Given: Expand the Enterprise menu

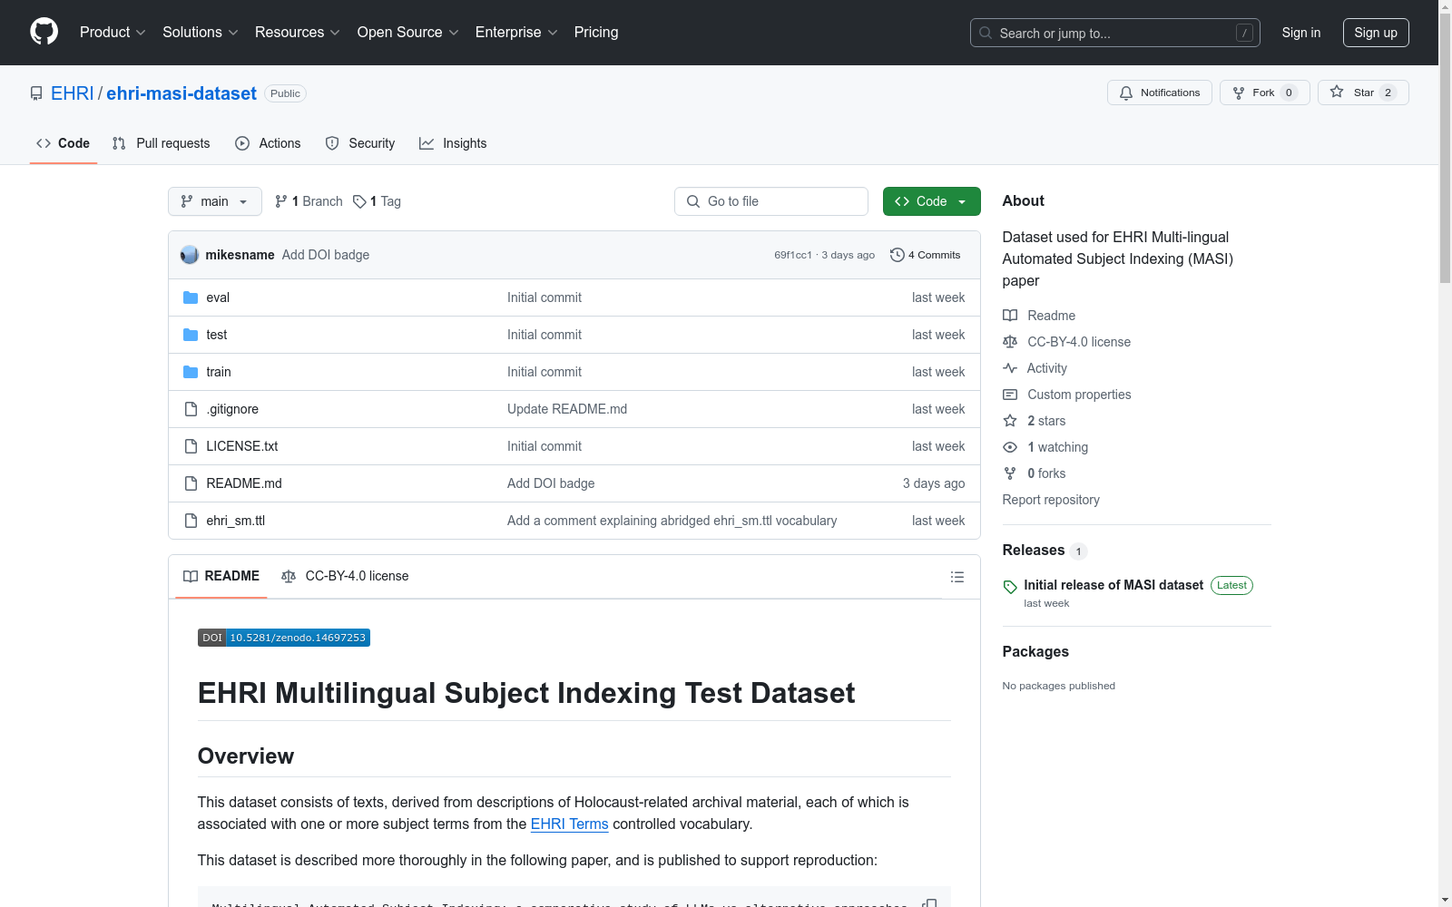Looking at the screenshot, I should [x=516, y=33].
